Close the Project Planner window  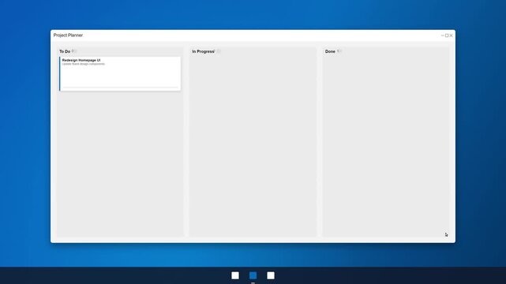click(x=451, y=35)
